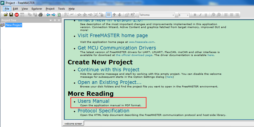The image size is (254, 127).
Task: Go forward using the blue right arrow
Action: 53,15
